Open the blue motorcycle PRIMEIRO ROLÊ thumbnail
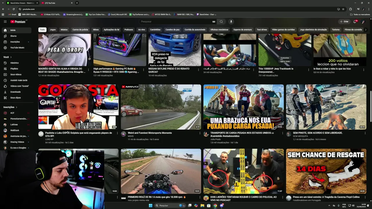The width and height of the screenshot is (372, 209). click(161, 171)
